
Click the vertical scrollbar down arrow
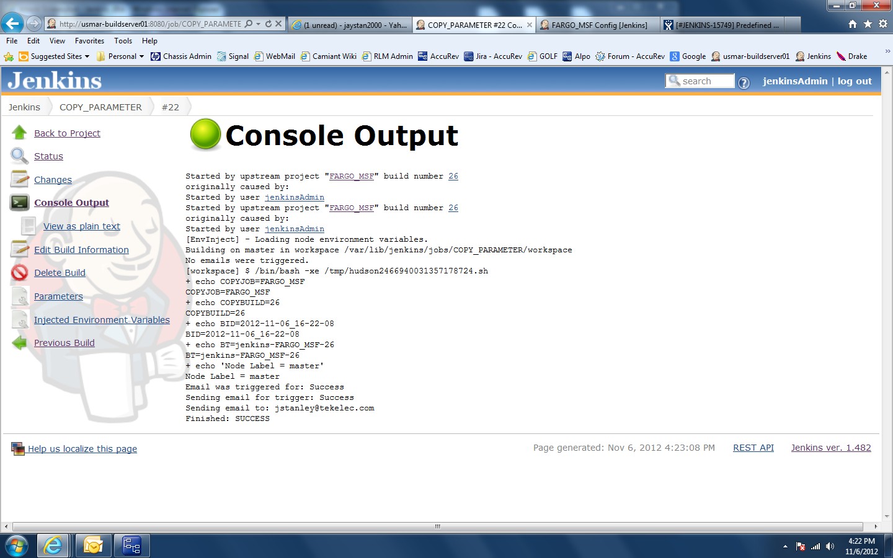(887, 516)
